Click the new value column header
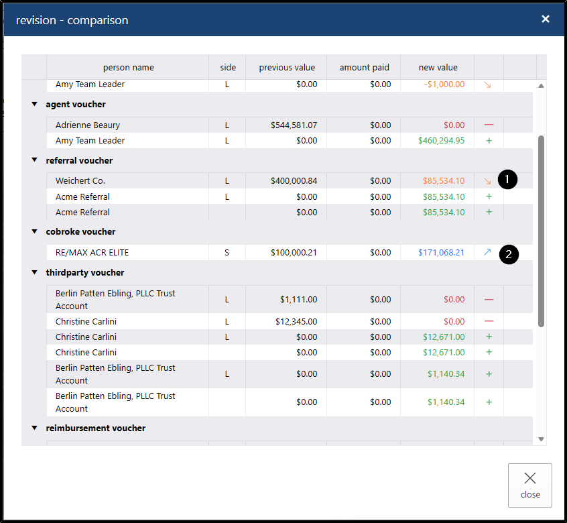The width and height of the screenshot is (567, 523). pos(438,68)
